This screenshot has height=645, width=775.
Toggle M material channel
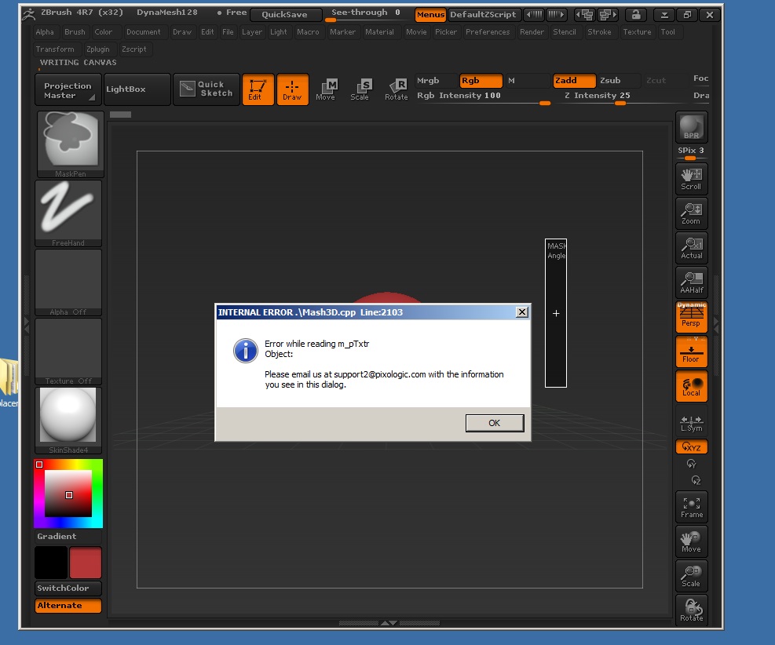527,81
